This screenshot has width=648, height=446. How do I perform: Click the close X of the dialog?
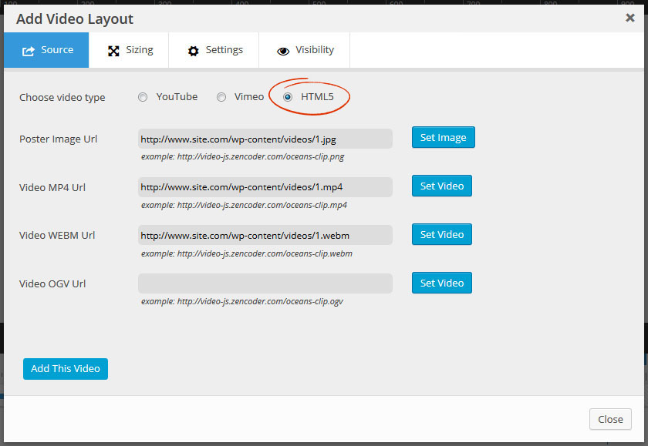(x=629, y=17)
